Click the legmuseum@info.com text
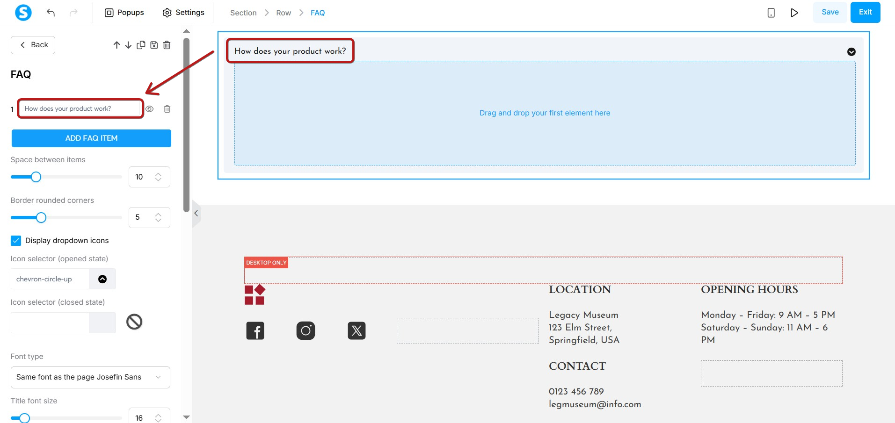Image resolution: width=895 pixels, height=423 pixels. [595, 404]
